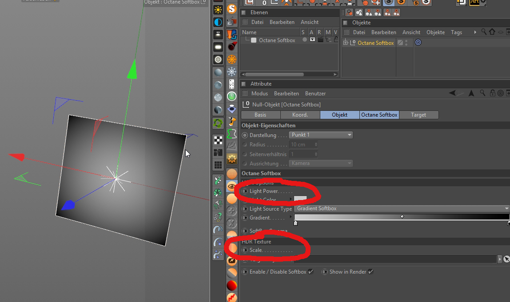The height and width of the screenshot is (302, 510).
Task: Open Datei menu in Objekte panel
Action: (x=359, y=32)
